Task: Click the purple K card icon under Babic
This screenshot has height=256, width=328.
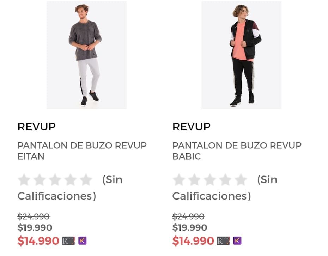Action: pyautogui.click(x=237, y=241)
